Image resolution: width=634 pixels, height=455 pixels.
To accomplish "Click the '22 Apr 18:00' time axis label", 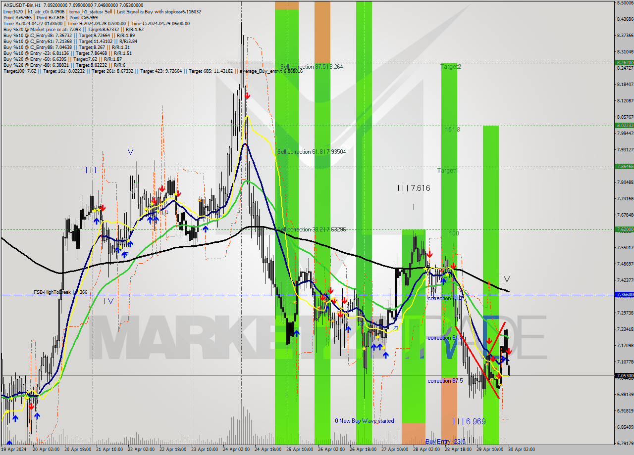I will [173, 450].
